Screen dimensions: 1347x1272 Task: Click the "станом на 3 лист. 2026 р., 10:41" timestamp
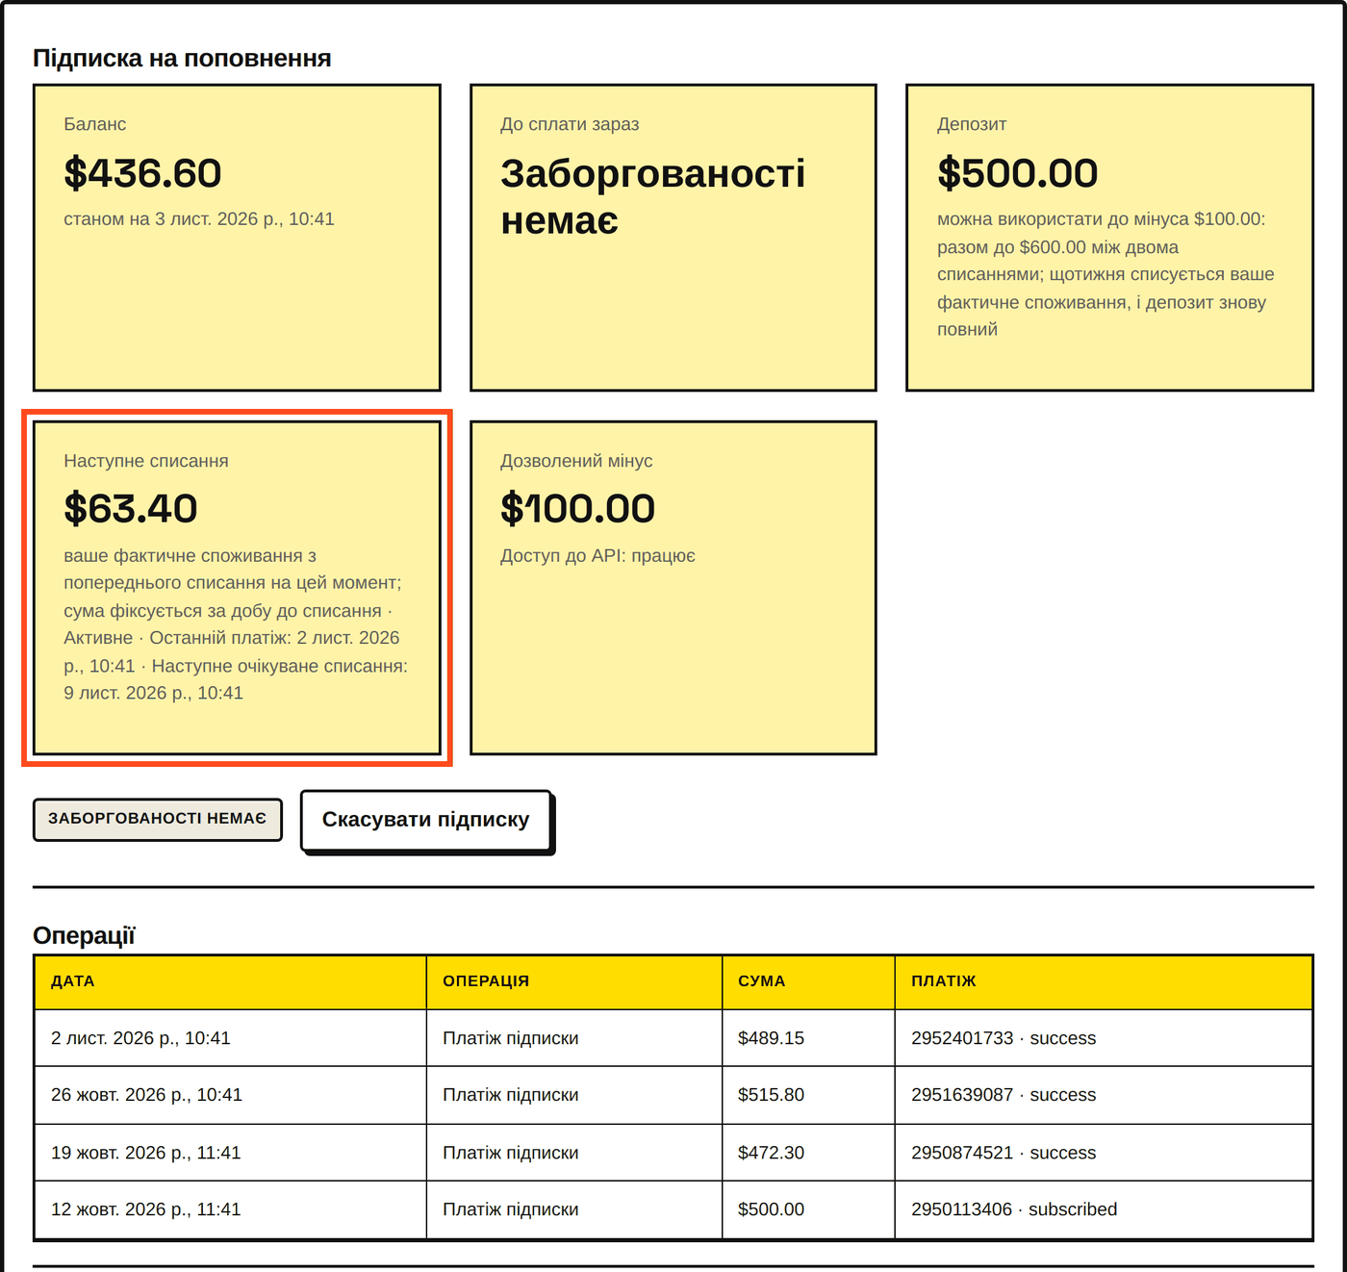199,219
